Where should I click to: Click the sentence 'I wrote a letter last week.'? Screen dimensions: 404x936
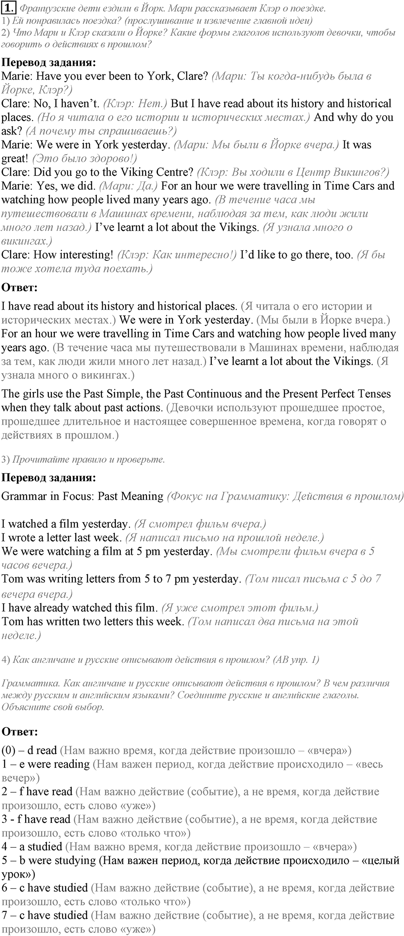(x=62, y=538)
